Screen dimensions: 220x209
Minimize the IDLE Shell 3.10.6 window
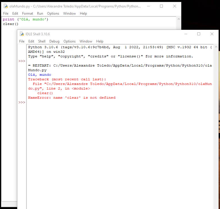(x=185, y=34)
